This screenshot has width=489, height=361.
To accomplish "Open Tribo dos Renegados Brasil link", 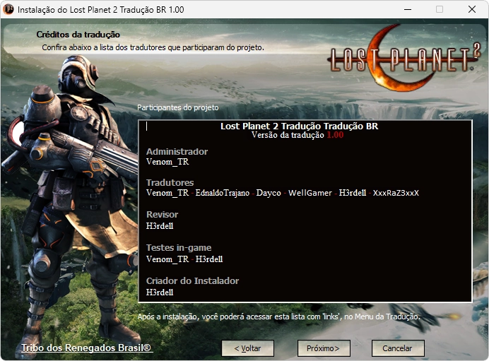I will coord(86,348).
